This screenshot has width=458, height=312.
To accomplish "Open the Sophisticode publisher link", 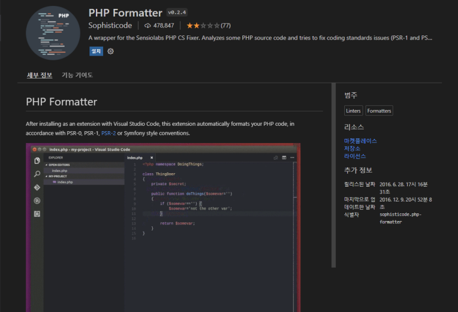I will pyautogui.click(x=110, y=25).
